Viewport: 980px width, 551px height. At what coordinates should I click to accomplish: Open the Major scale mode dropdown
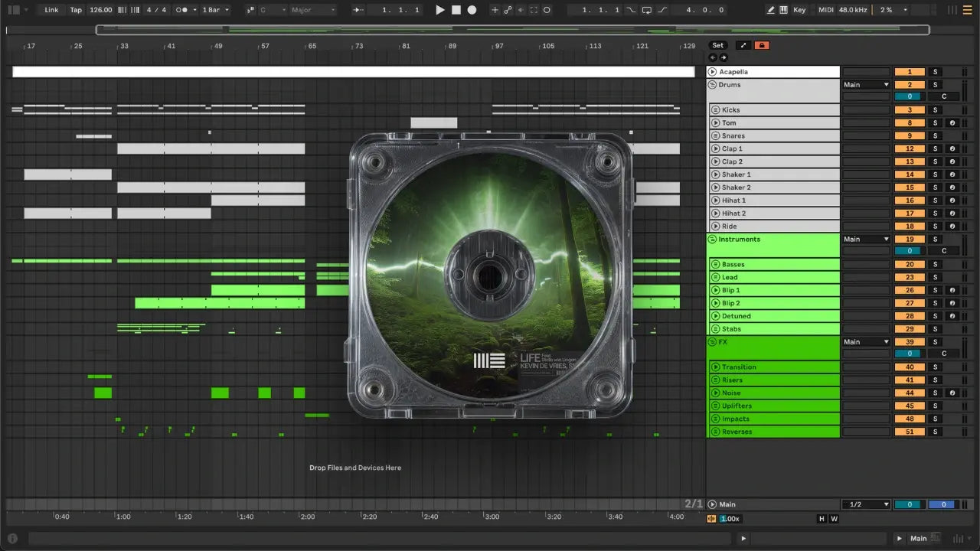coord(312,10)
